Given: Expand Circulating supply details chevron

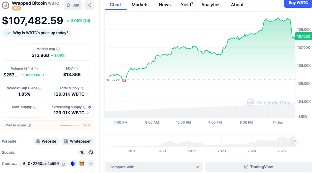Looking at the screenshot, I should (88, 113).
